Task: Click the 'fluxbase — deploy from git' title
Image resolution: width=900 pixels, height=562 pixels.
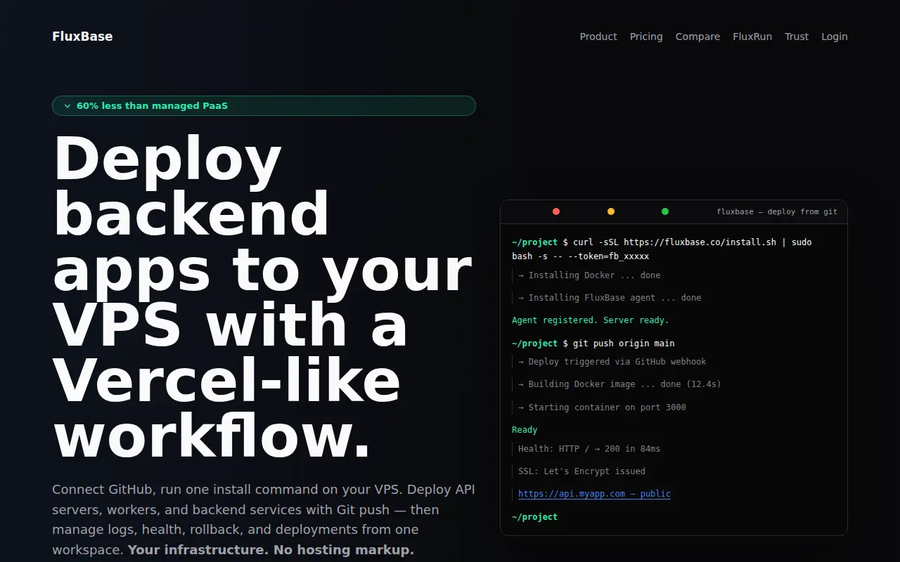Action: 777,211
